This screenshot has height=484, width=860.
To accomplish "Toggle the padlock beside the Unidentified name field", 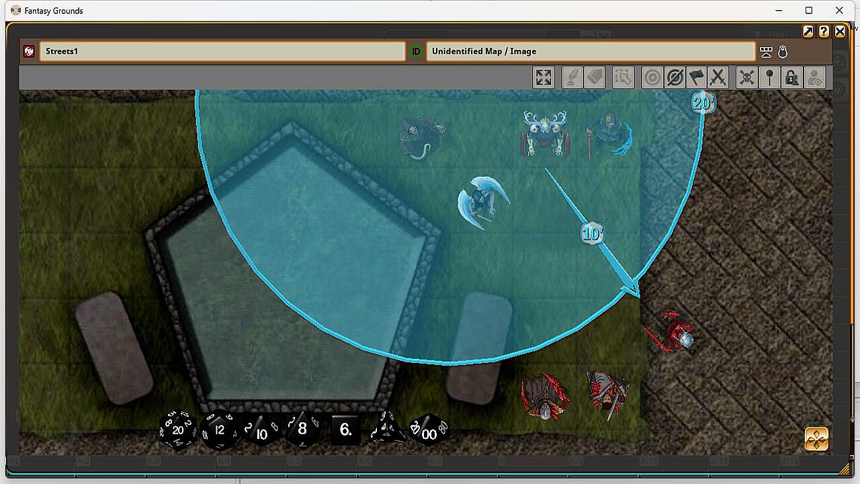I will (x=783, y=52).
